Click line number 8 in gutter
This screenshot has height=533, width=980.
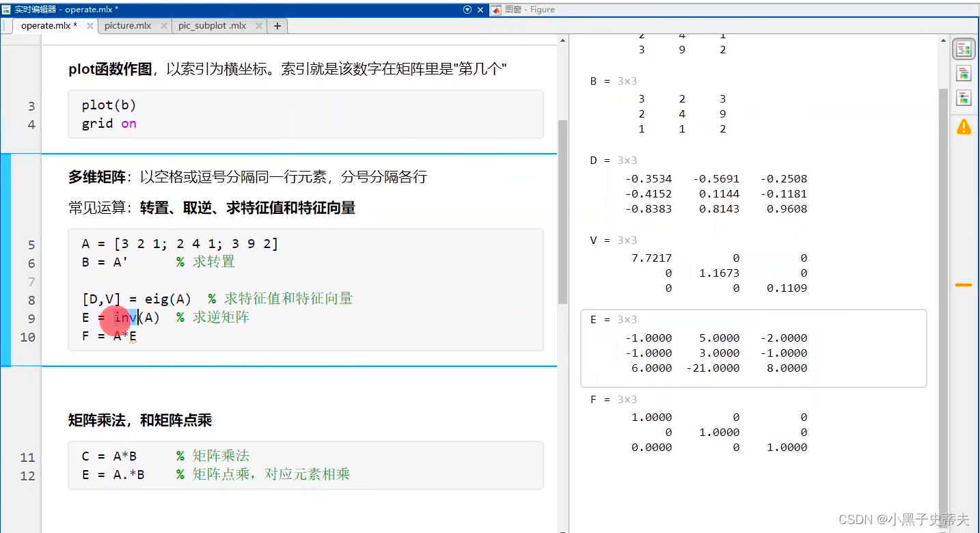tap(31, 300)
